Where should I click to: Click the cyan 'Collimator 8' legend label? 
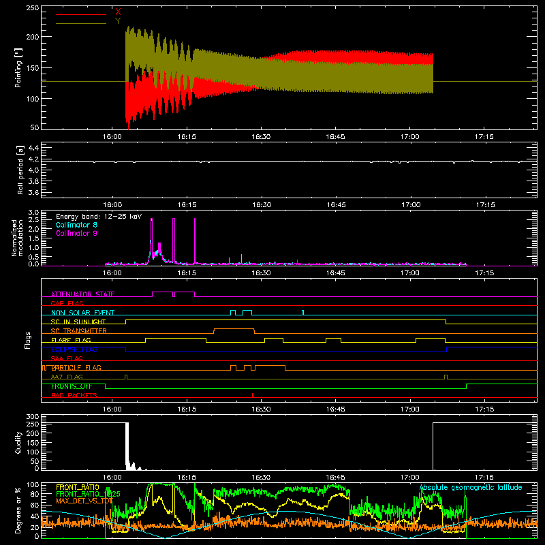click(x=76, y=225)
